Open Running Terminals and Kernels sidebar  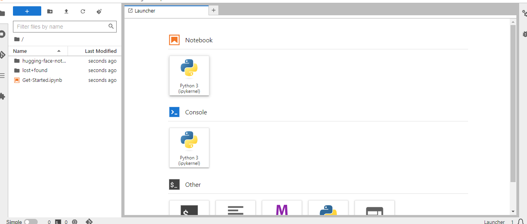[2, 34]
